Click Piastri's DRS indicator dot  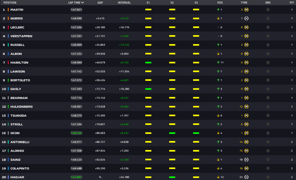tap(268, 10)
